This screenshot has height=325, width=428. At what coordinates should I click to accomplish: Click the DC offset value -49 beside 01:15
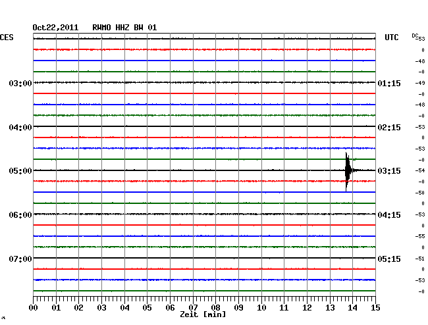point(420,83)
